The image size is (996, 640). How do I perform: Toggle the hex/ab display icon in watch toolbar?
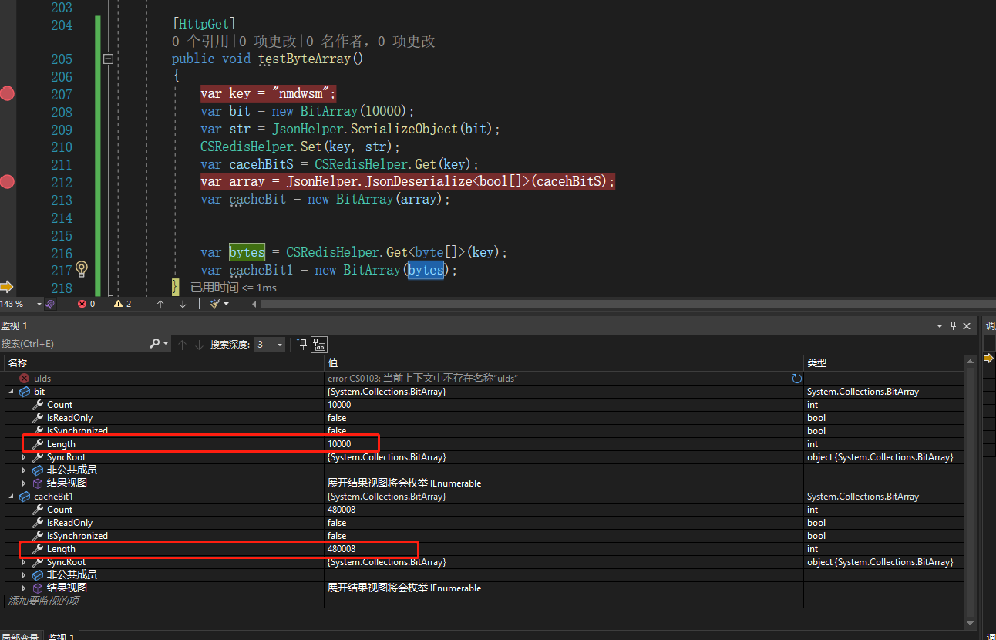(x=319, y=345)
